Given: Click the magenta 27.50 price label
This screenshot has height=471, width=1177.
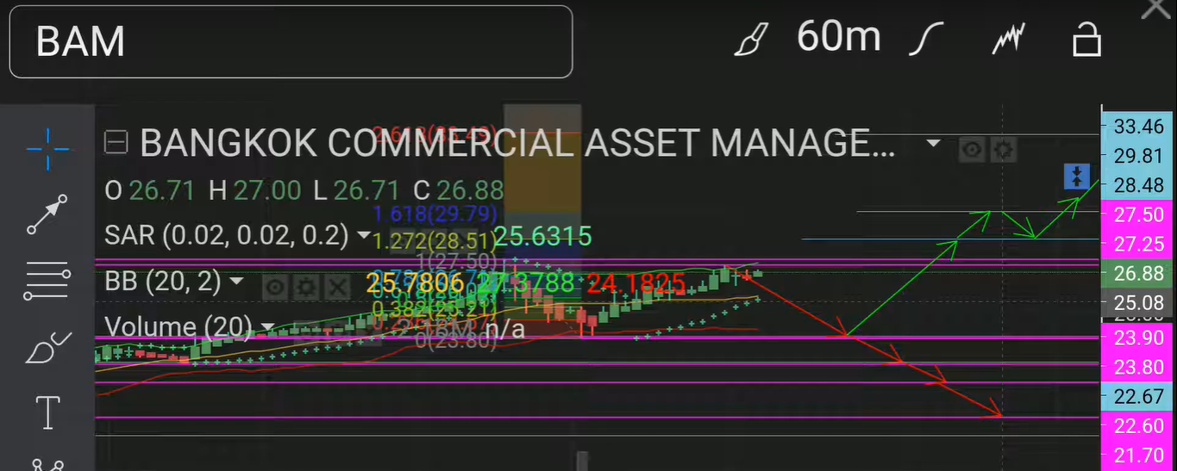Looking at the screenshot, I should point(1138,215).
